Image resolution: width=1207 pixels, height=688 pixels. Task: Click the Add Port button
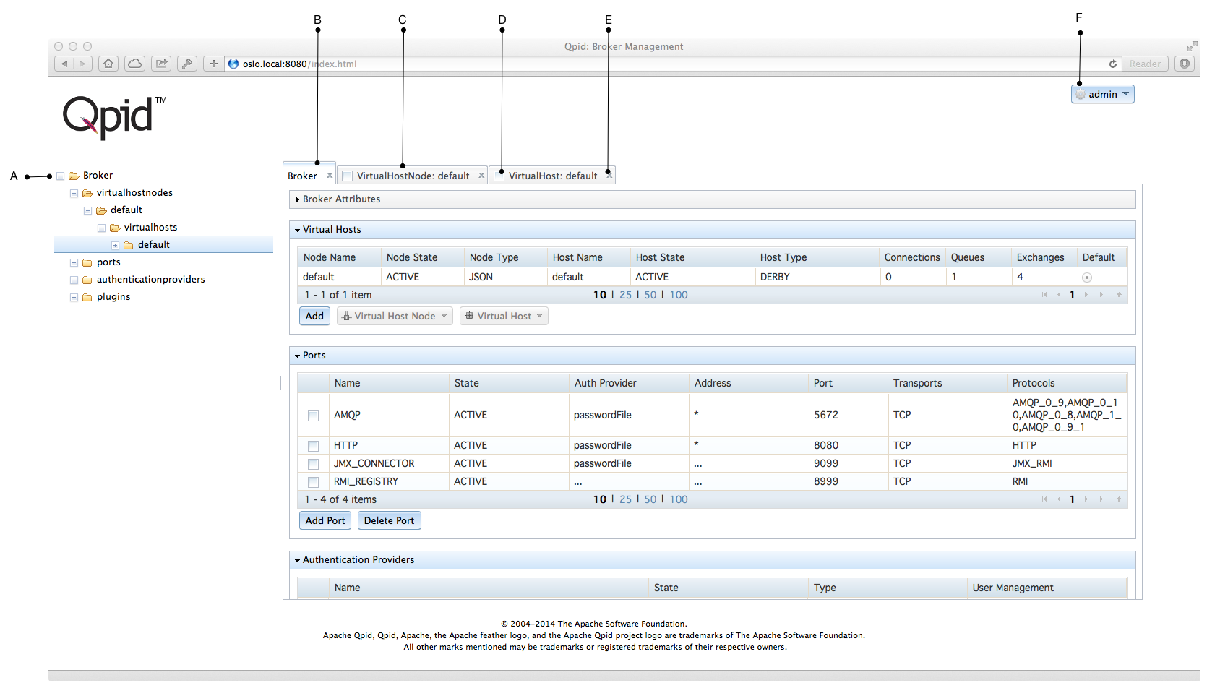[x=325, y=520]
